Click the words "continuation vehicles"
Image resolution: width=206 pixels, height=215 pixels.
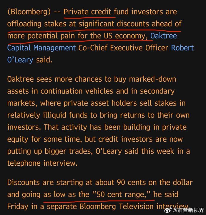tap(77, 91)
